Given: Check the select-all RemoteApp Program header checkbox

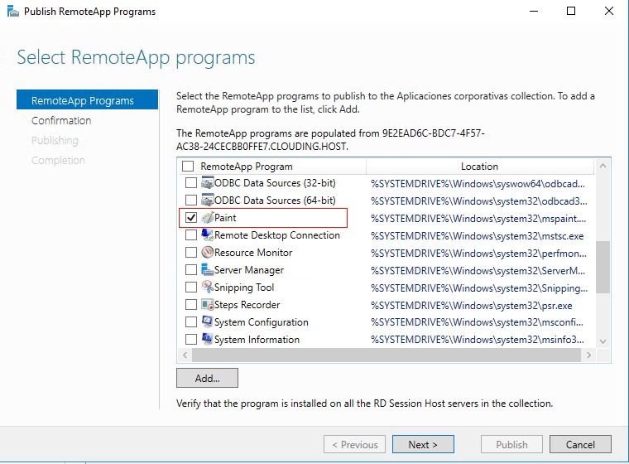Looking at the screenshot, I should click(188, 166).
